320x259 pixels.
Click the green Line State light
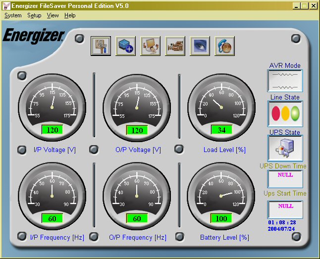[295, 113]
